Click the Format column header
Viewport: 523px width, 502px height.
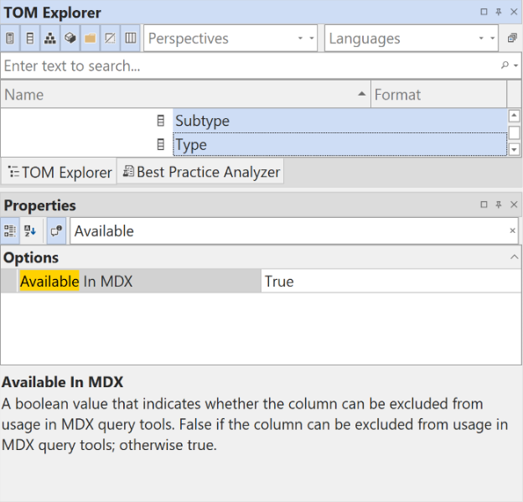[x=438, y=95]
